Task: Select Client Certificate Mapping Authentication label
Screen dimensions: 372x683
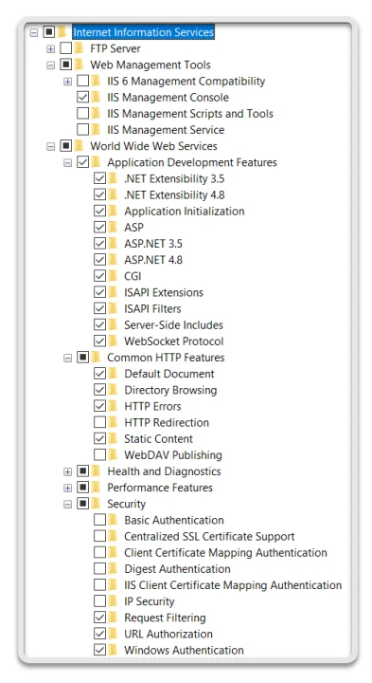Action: tap(225, 553)
